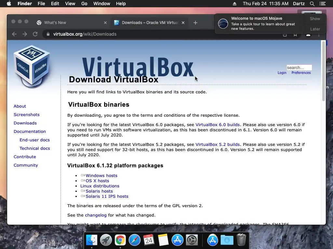333x249 pixels.
Task: Open System Preferences gear in dock
Action: pyautogui.click(x=192, y=240)
